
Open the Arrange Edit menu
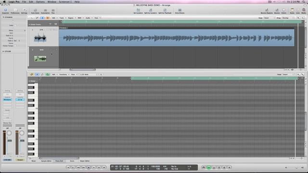(x=54, y=18)
